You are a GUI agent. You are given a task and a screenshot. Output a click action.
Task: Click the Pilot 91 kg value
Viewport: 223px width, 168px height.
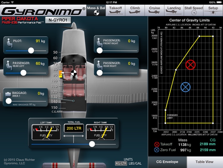[x=40, y=41]
